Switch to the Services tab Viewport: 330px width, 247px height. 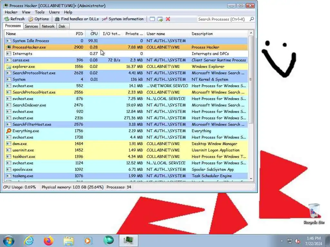coord(31,26)
